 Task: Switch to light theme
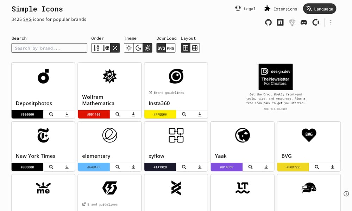coord(129,48)
